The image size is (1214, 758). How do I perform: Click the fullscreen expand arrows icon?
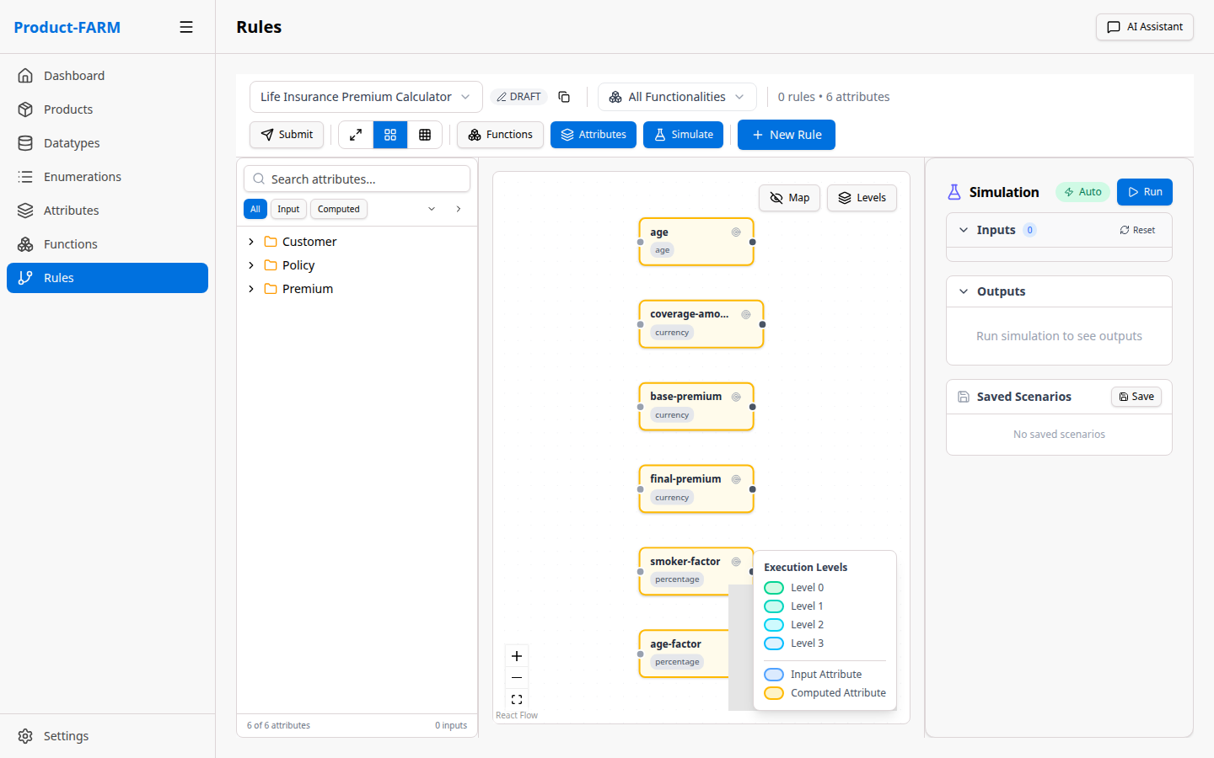point(356,135)
